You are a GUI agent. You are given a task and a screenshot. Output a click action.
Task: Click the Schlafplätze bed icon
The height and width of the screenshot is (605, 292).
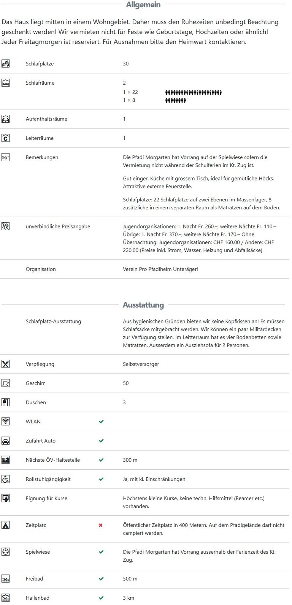[x=6, y=64]
